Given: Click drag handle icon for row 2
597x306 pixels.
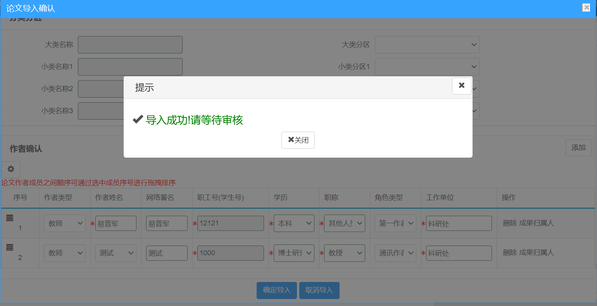Looking at the screenshot, I should tap(10, 248).
